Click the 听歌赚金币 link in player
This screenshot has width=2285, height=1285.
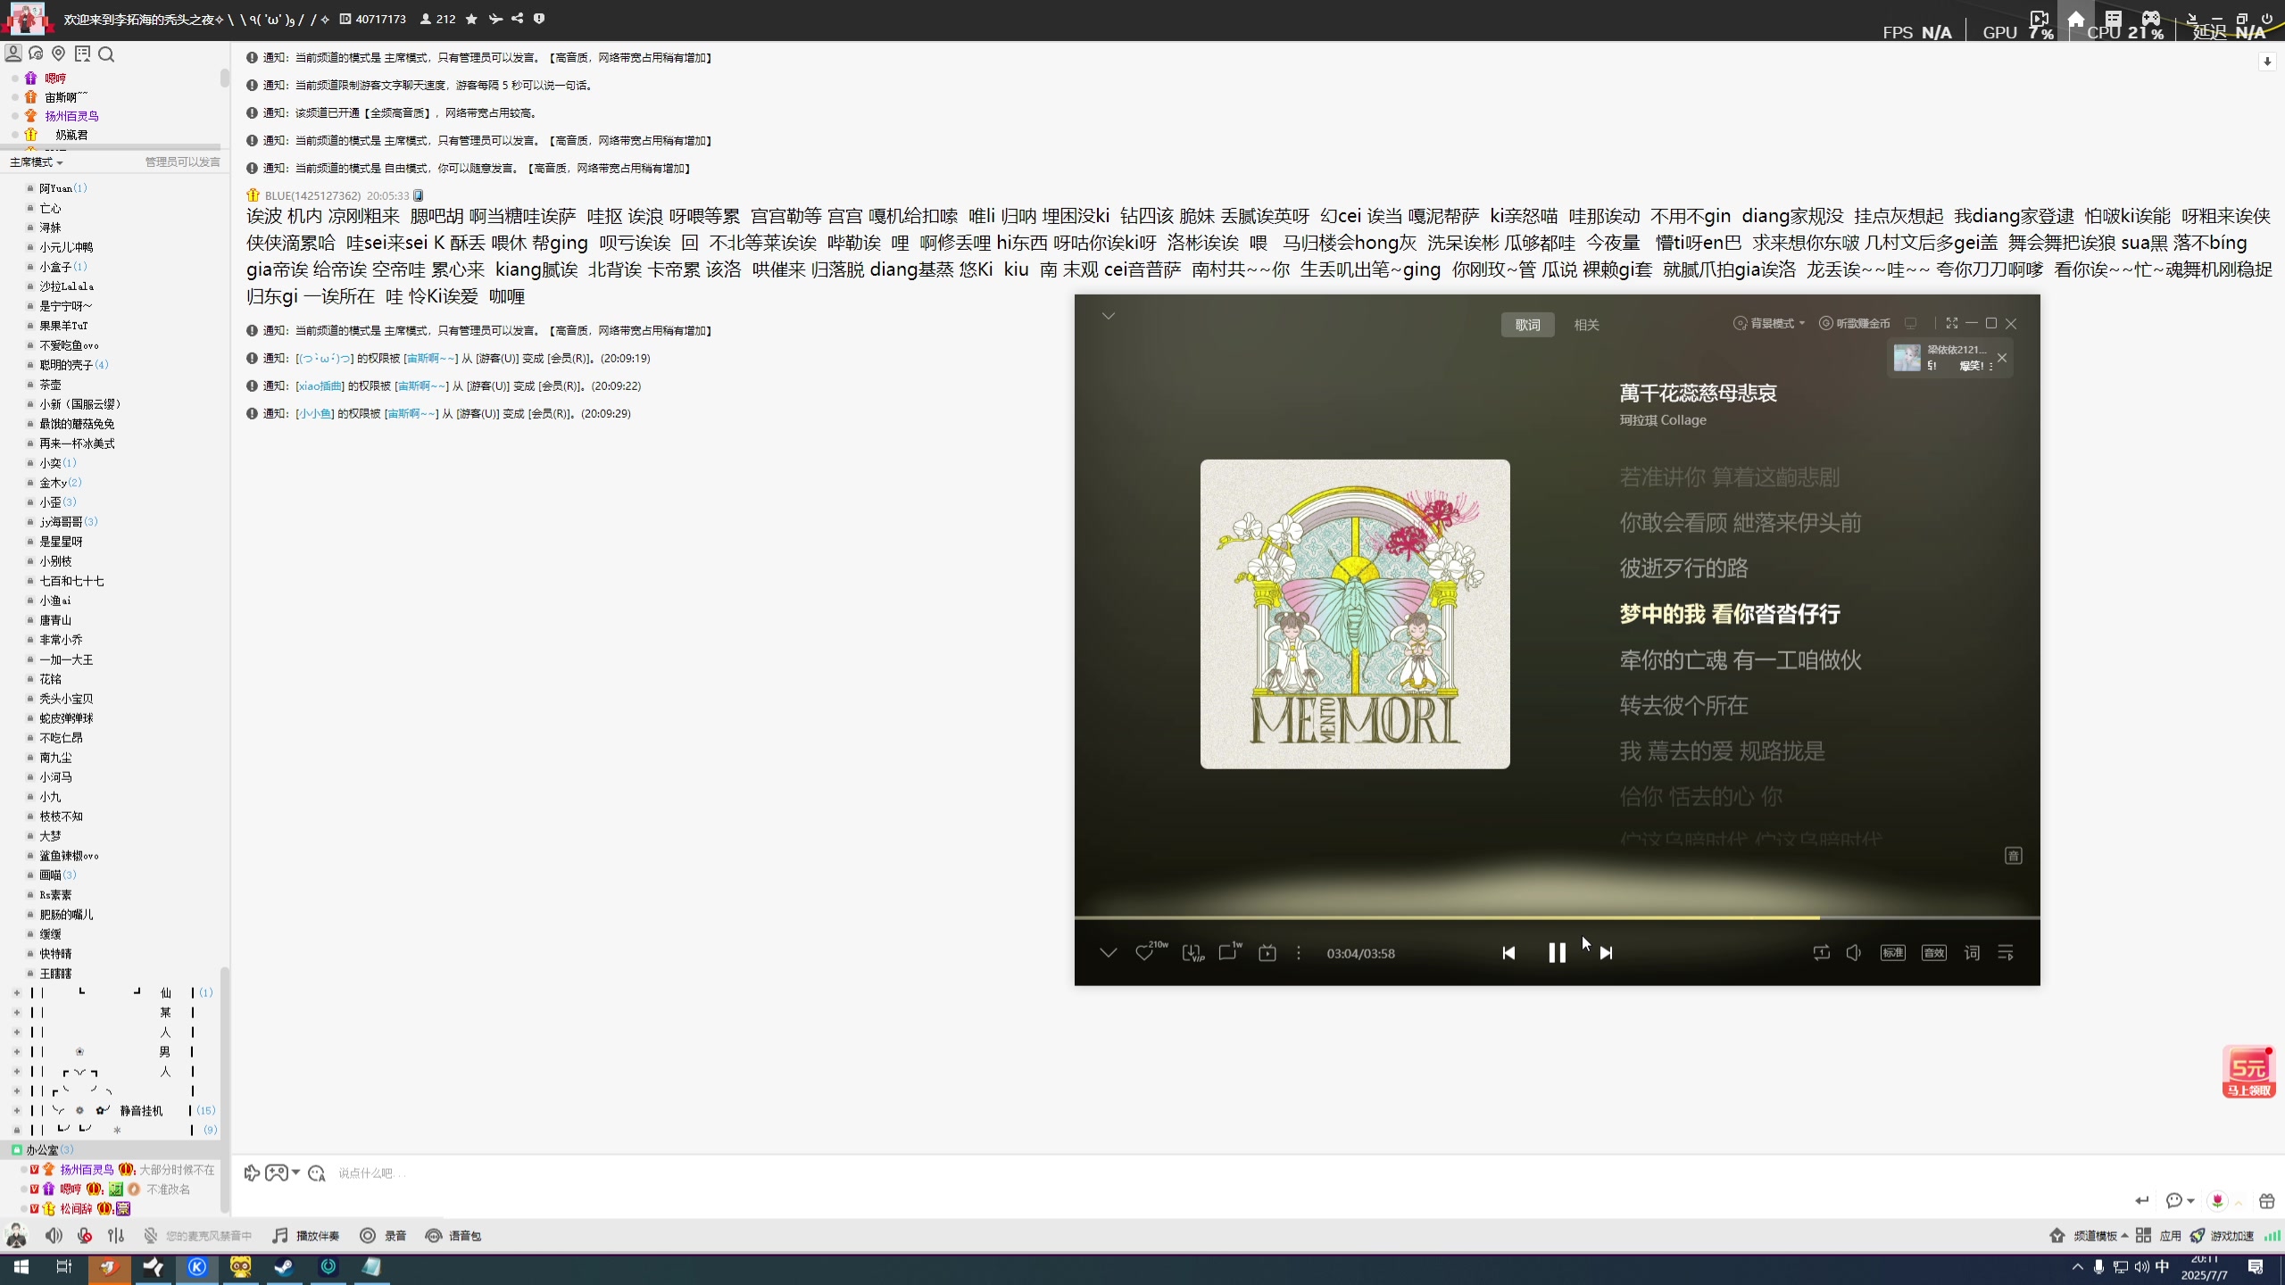(x=1855, y=323)
